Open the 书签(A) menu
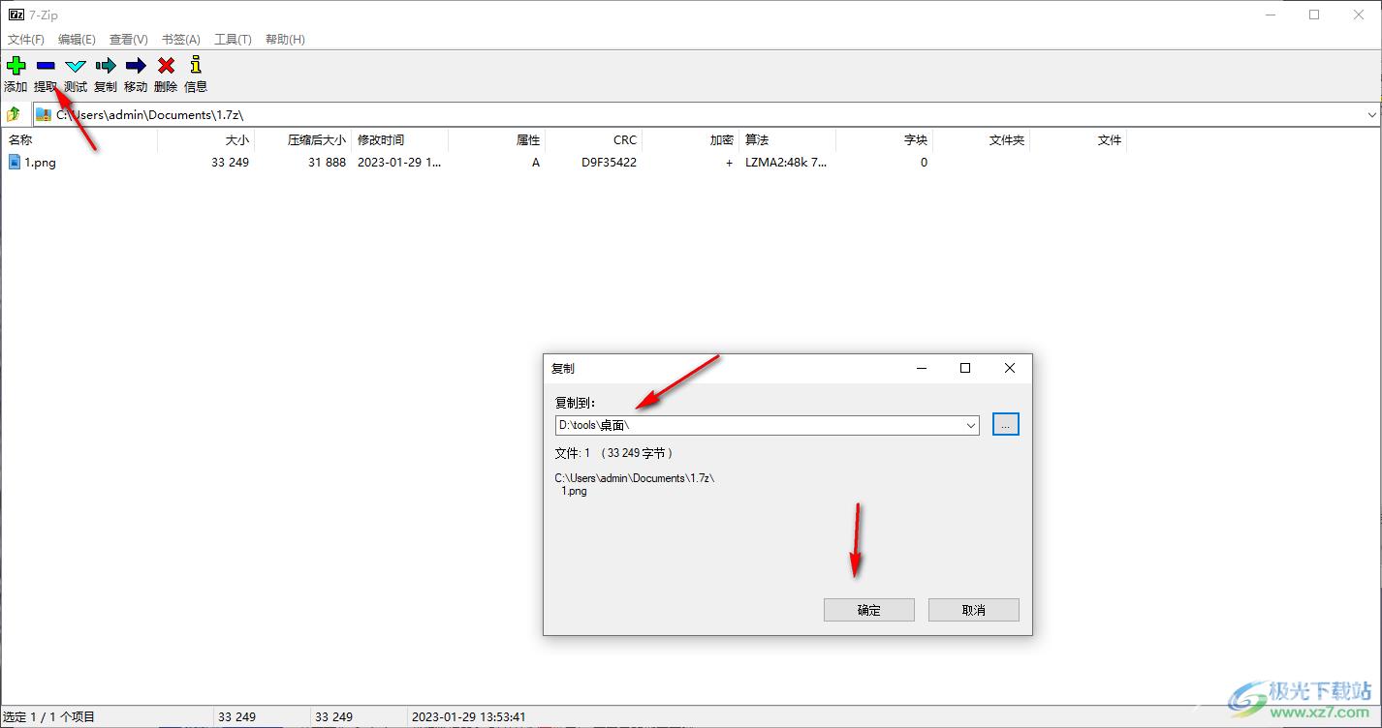Viewport: 1382px width, 728px height. 180,40
